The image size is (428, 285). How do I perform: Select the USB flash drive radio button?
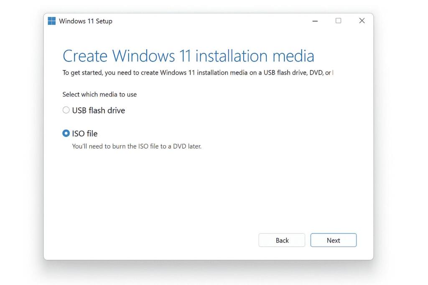[66, 110]
